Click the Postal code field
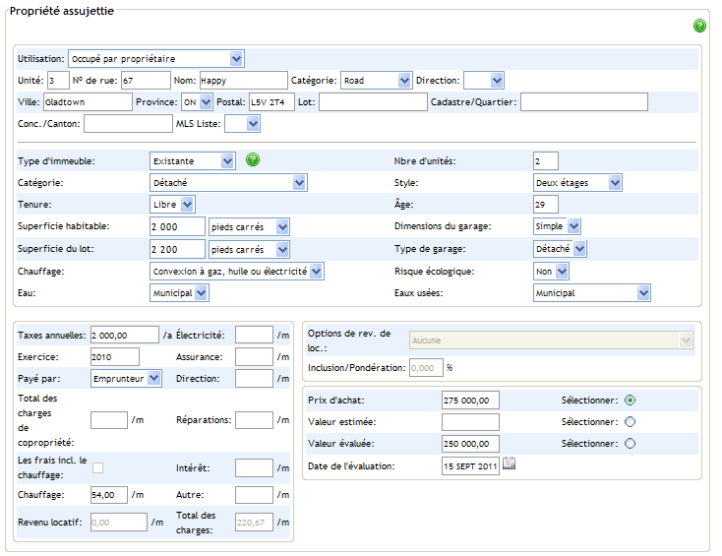The width and height of the screenshot is (722, 556). 271,102
